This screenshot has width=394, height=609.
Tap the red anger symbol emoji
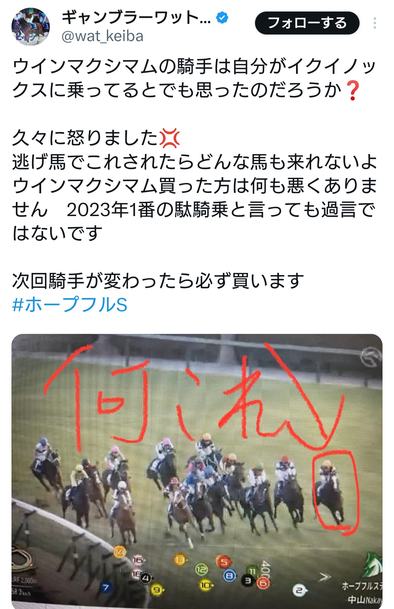tap(170, 138)
